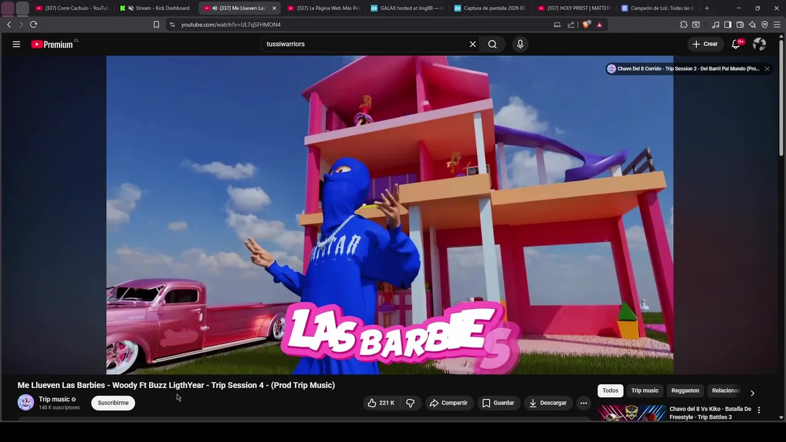Open Brave playlist music note icon
This screenshot has height=442, width=786.
click(715, 25)
